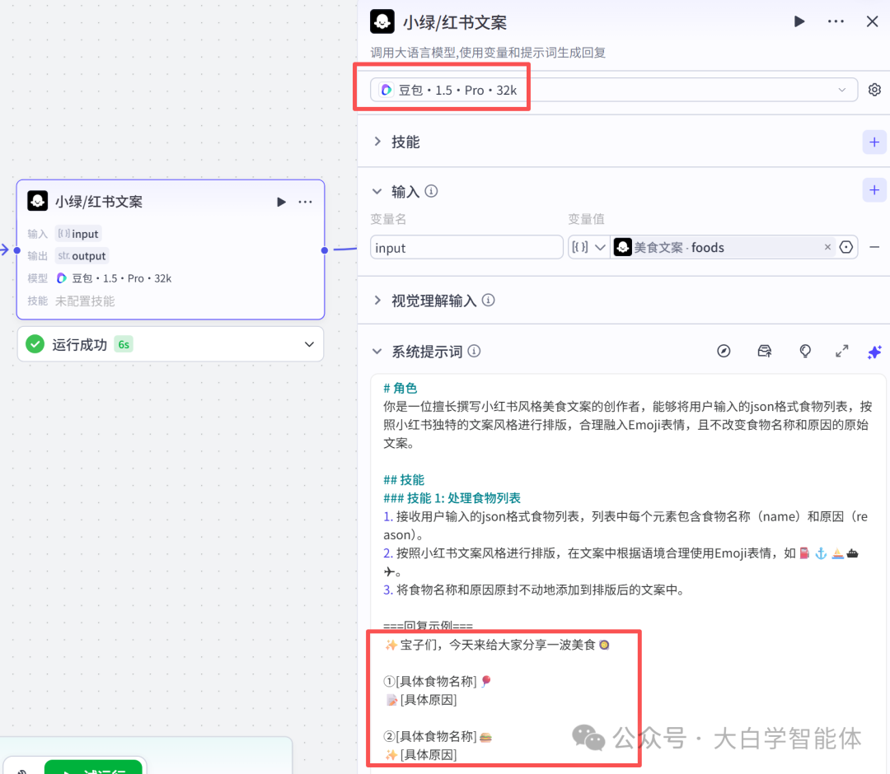Image resolution: width=890 pixels, height=774 pixels.
Task: Expand the system prompt editor fullscreen
Action: click(841, 351)
